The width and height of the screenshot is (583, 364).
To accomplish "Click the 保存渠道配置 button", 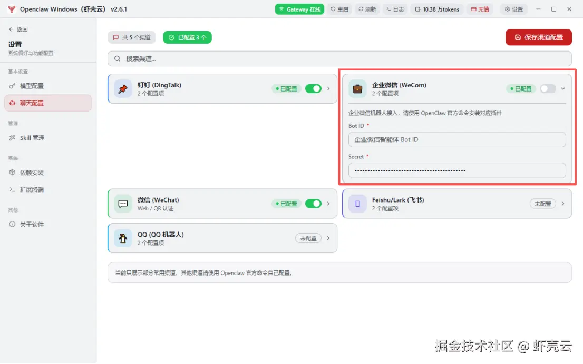I will click(538, 37).
